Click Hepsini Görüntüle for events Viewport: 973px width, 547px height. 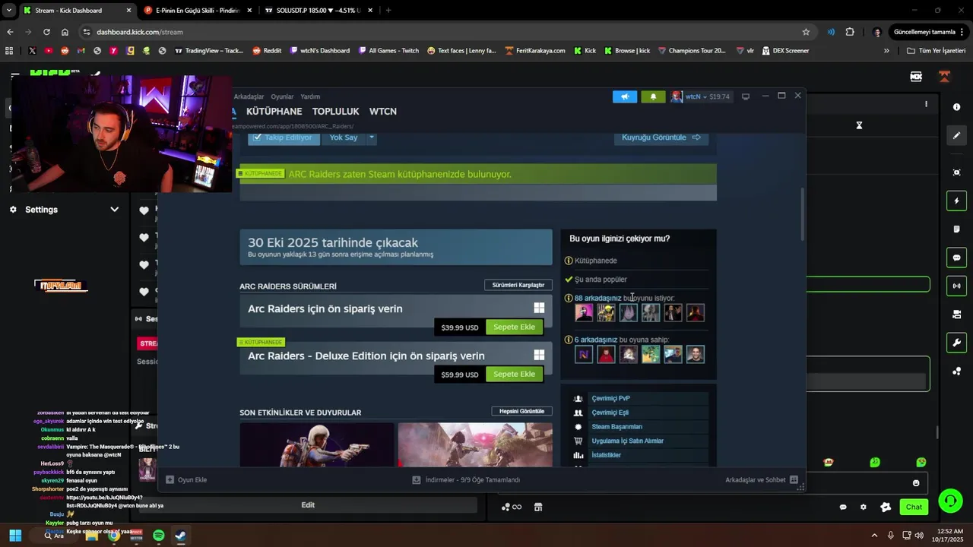click(521, 411)
